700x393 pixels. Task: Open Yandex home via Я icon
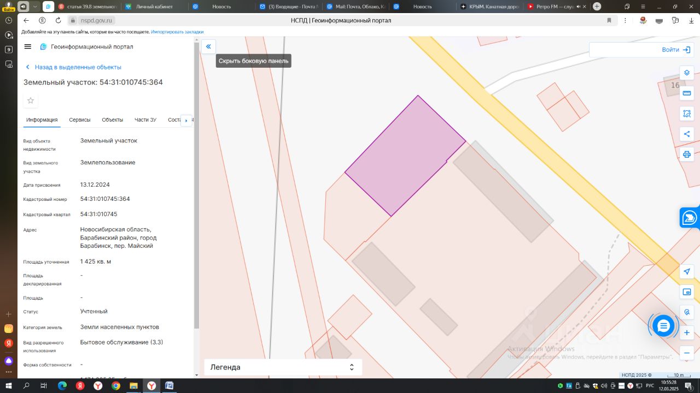tap(42, 20)
